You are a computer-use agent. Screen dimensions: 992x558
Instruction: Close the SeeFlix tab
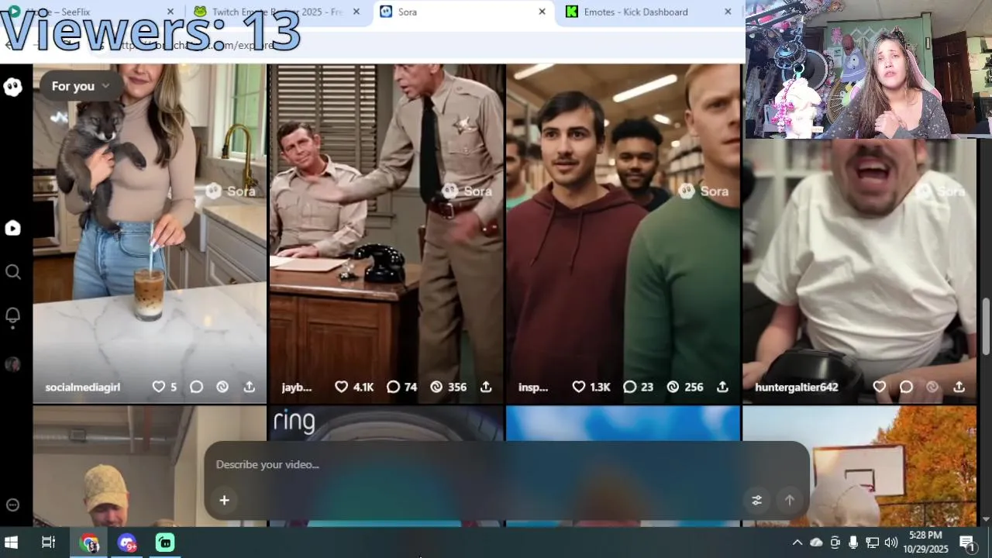point(170,12)
